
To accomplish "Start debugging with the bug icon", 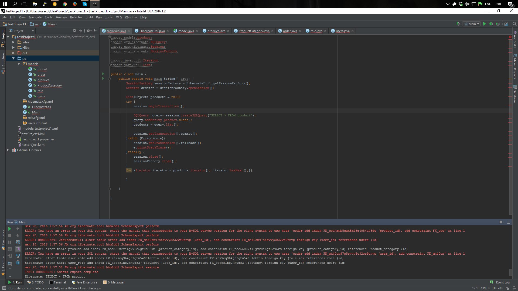I will click(x=491, y=24).
